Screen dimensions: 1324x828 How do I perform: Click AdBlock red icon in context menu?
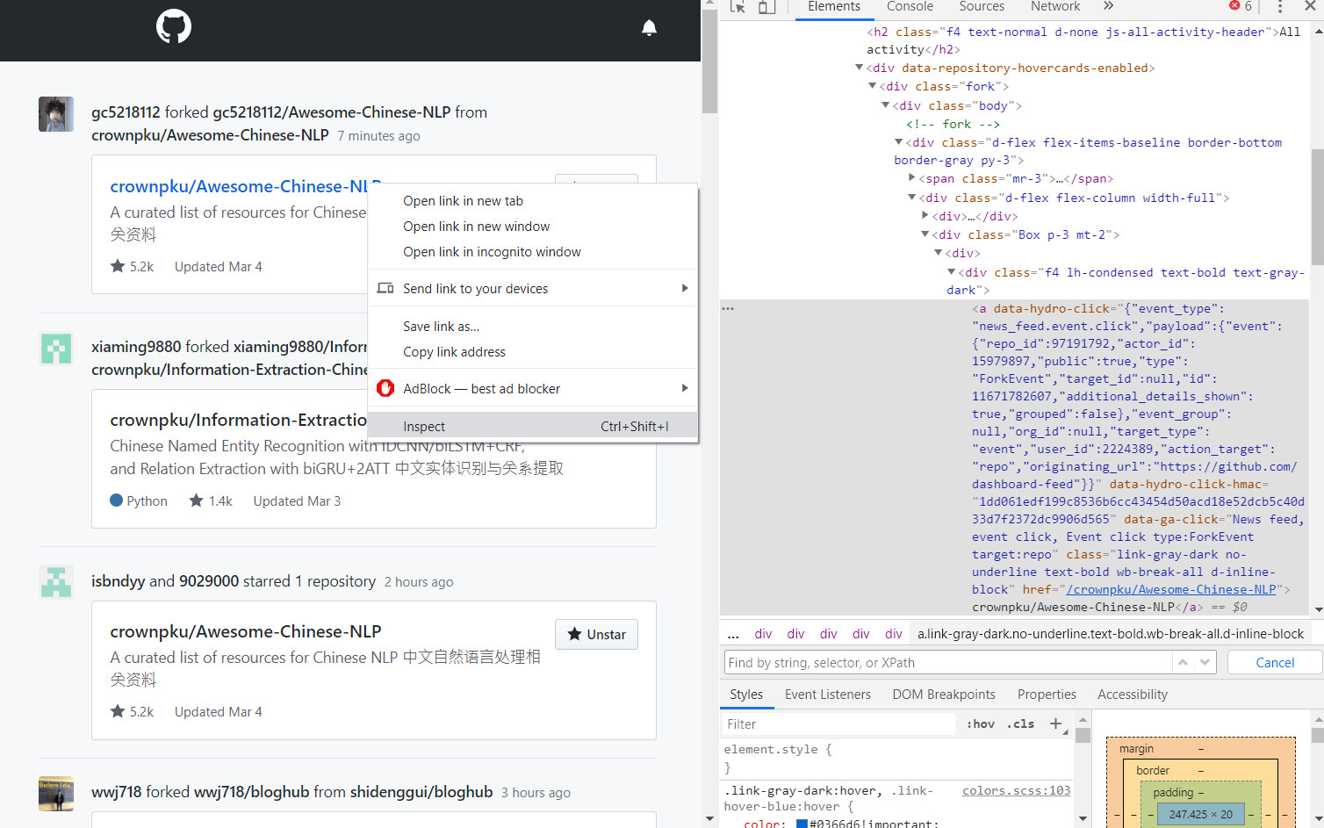click(385, 388)
